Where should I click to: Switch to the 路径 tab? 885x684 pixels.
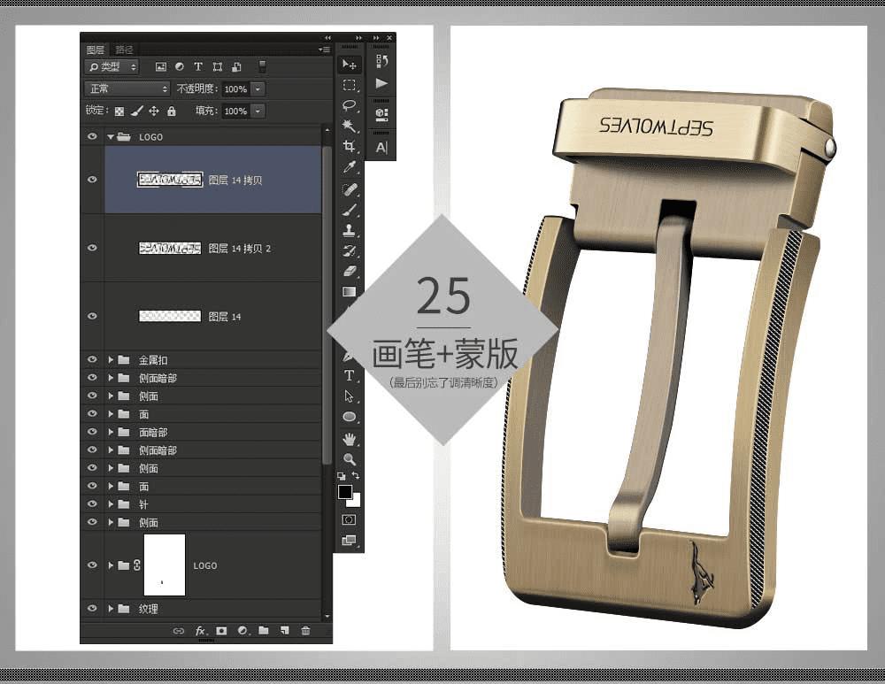pyautogui.click(x=124, y=50)
